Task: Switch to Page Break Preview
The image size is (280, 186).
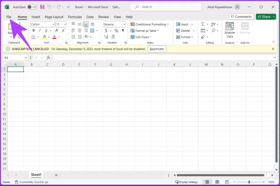Action: click(x=227, y=182)
